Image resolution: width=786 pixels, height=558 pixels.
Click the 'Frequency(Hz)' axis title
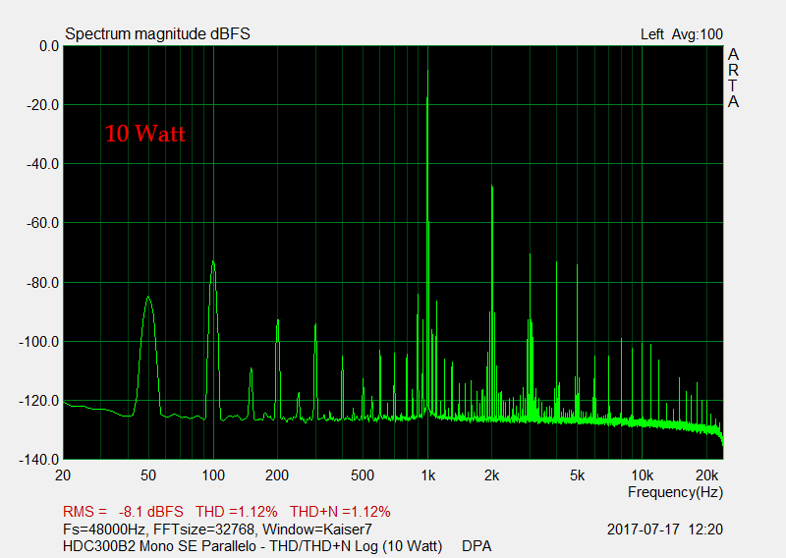point(675,492)
